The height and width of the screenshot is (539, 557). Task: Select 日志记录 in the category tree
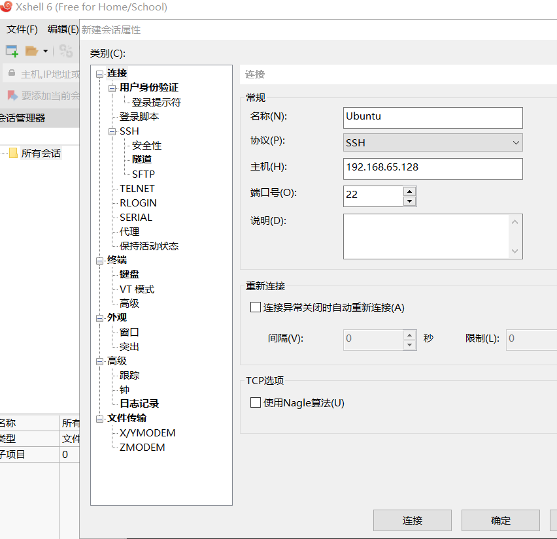[139, 403]
